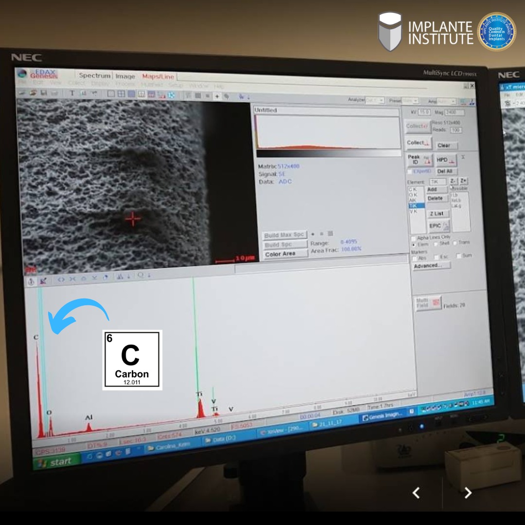Switch to the Image tab

coord(125,76)
